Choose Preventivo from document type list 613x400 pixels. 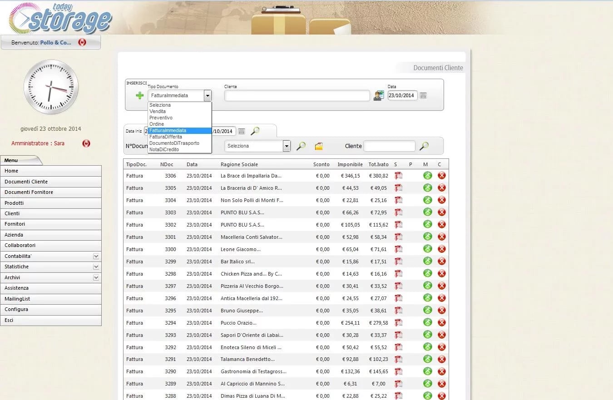coord(179,118)
